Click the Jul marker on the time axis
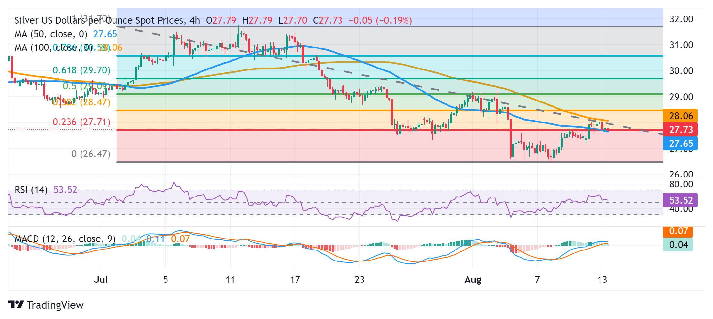Screen dimensions: 713x319 [x=101, y=280]
